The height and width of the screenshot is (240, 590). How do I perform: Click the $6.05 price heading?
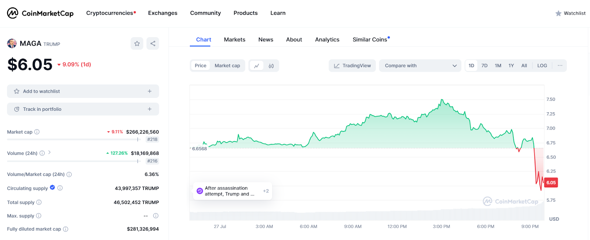click(x=30, y=65)
